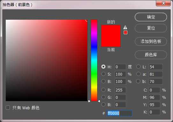Click the 确定 button to confirm color
173x122 pixels.
[151, 17]
